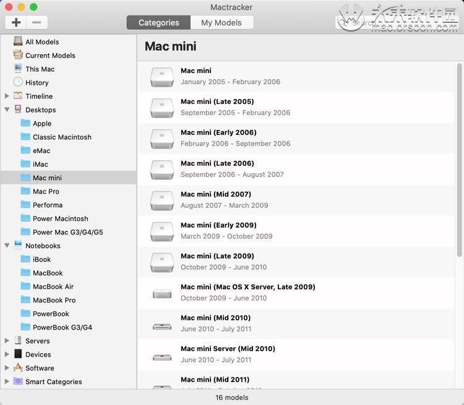
Task: Choose the PowerBook G3/G4 tree item
Action: coord(62,328)
